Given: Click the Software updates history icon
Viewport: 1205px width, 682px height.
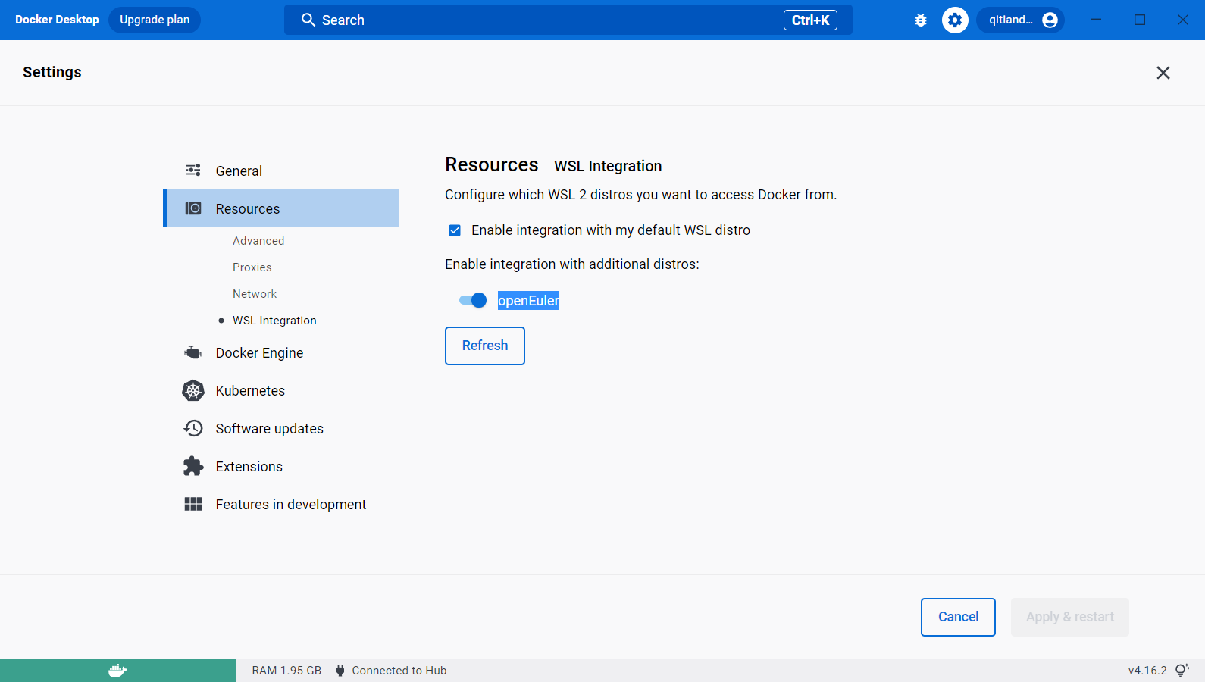Looking at the screenshot, I should pos(193,428).
